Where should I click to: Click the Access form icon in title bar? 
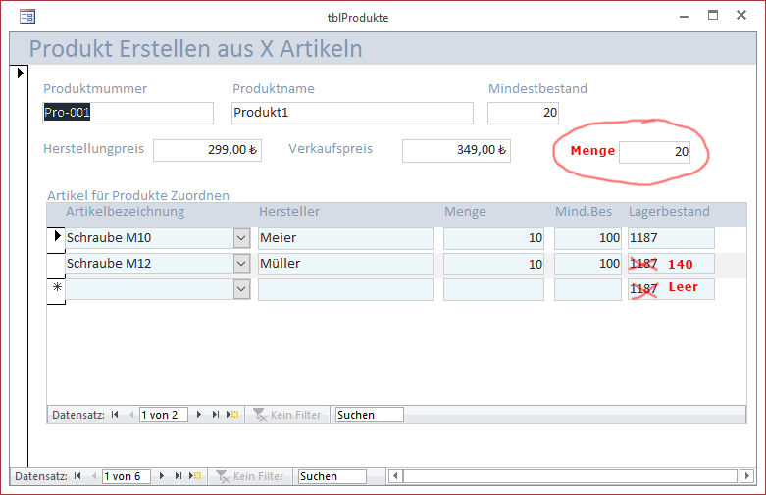coord(26,17)
